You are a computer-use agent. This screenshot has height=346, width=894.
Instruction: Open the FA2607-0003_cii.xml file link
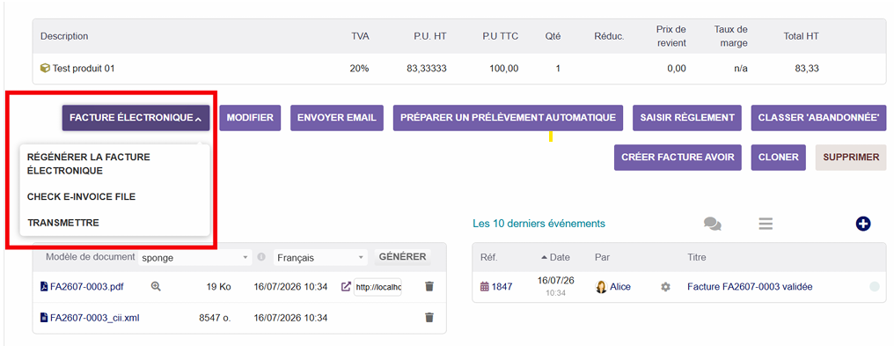95,318
